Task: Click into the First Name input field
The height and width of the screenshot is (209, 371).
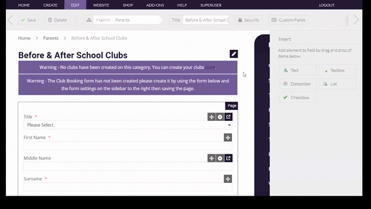Action: pos(128,146)
